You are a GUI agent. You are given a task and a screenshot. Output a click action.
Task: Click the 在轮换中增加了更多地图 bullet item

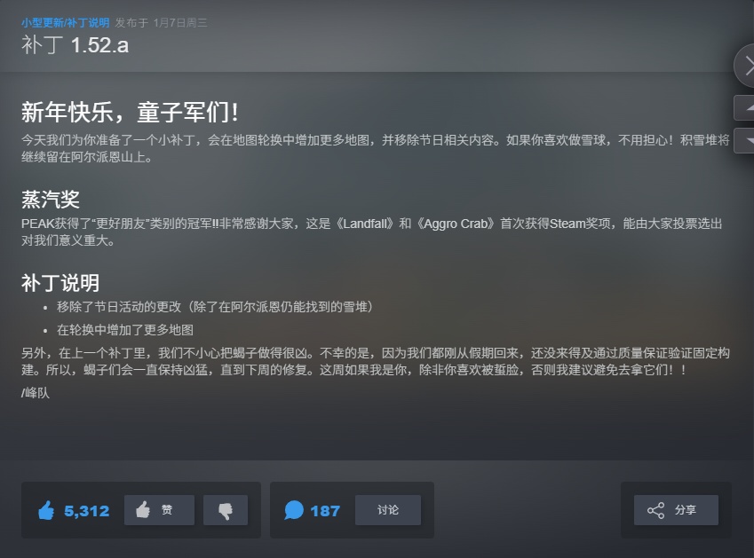pos(125,330)
